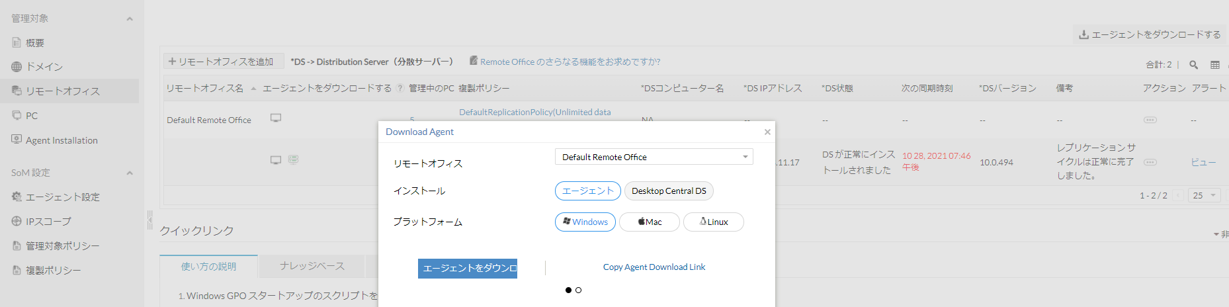This screenshot has height=307, width=1229.
Task: Switch to the ナレッジベース tab
Action: pyautogui.click(x=312, y=266)
